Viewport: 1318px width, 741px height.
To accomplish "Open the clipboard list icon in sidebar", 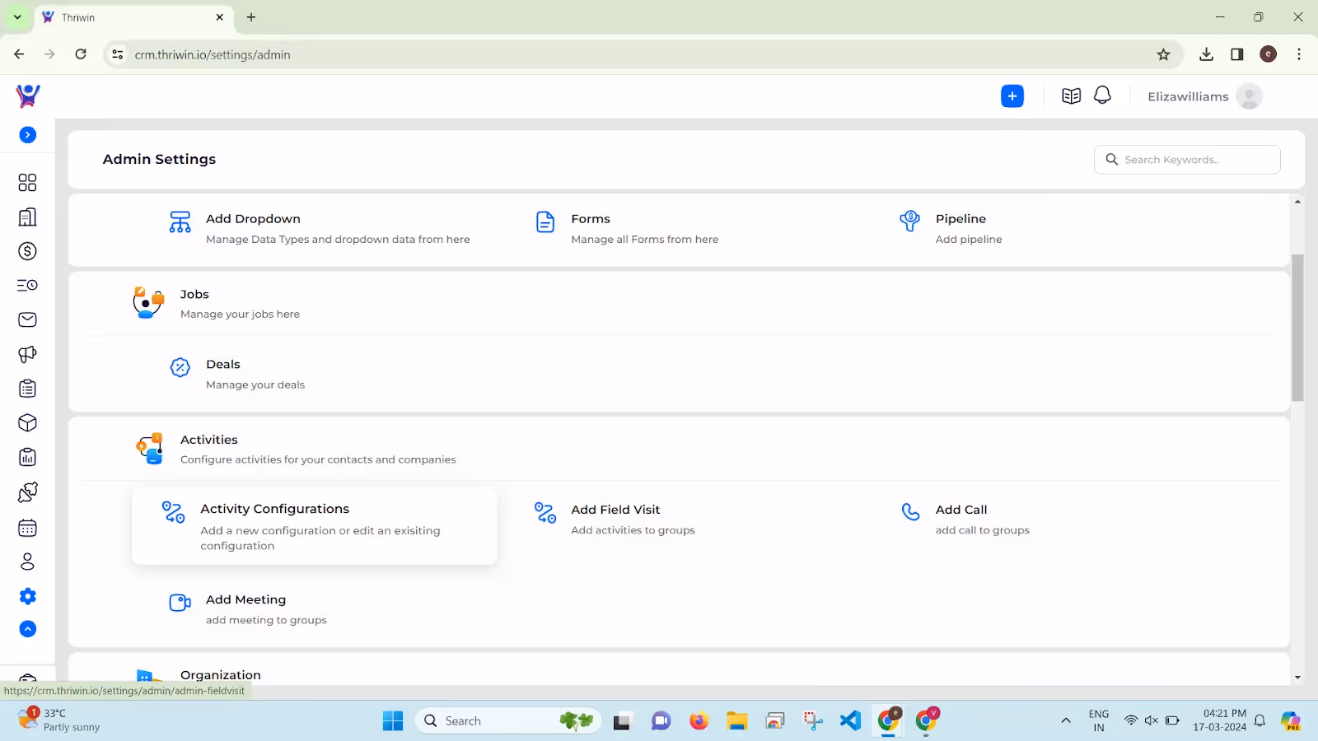I will [x=27, y=389].
